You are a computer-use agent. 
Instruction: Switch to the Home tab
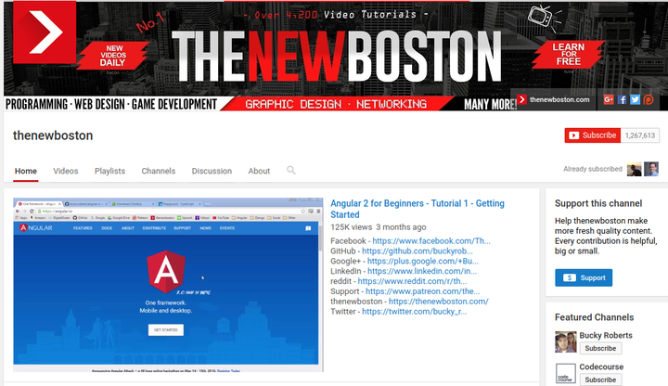(26, 171)
